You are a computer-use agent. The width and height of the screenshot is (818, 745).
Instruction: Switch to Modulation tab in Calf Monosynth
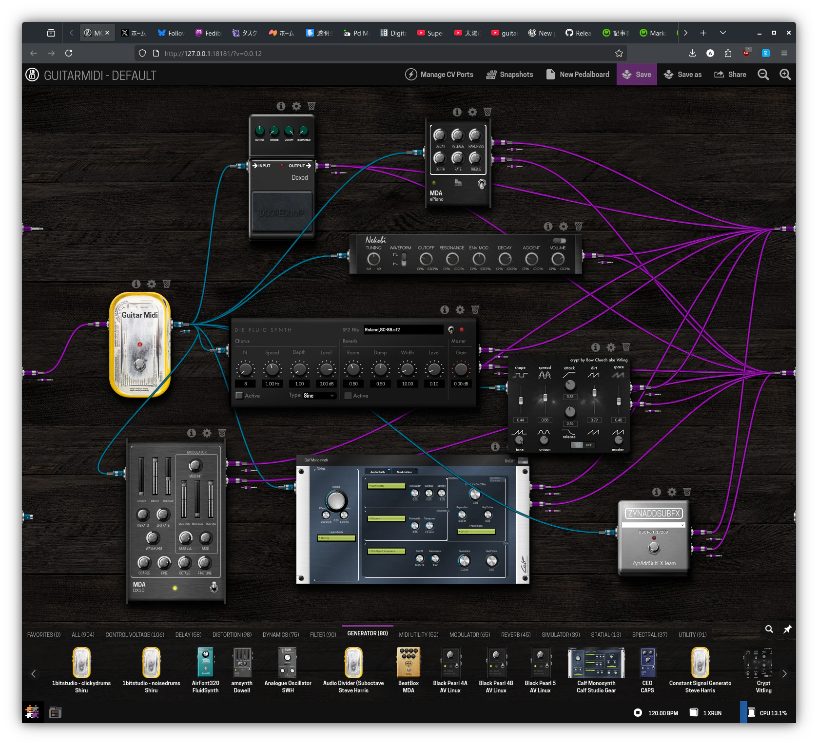pos(404,472)
